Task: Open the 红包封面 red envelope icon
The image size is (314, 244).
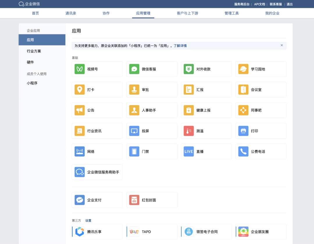Action: 134,200
